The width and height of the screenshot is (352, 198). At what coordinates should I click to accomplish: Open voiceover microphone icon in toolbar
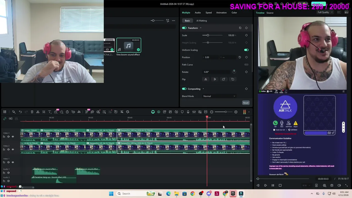coord(188,112)
